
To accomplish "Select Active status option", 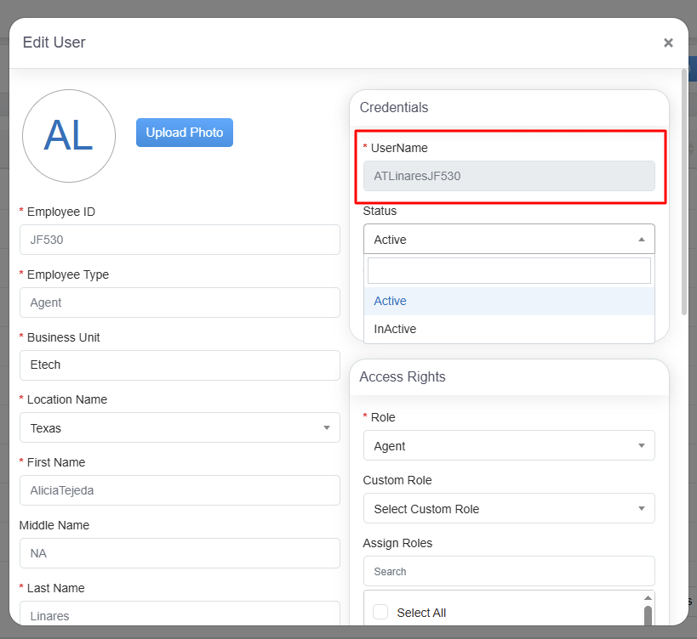I will [x=509, y=302].
